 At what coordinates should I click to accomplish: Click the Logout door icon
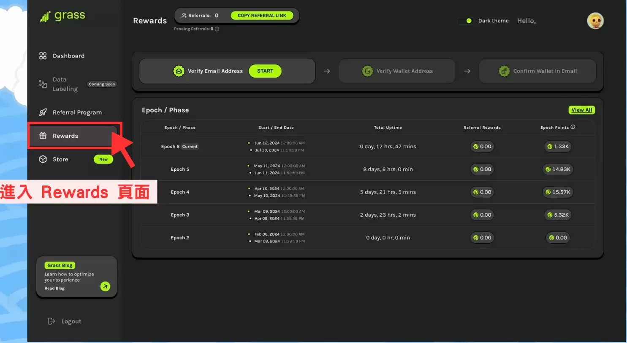click(x=52, y=321)
